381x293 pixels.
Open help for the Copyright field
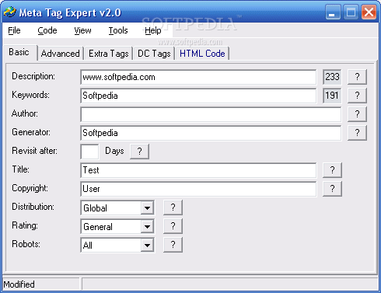[332, 189]
